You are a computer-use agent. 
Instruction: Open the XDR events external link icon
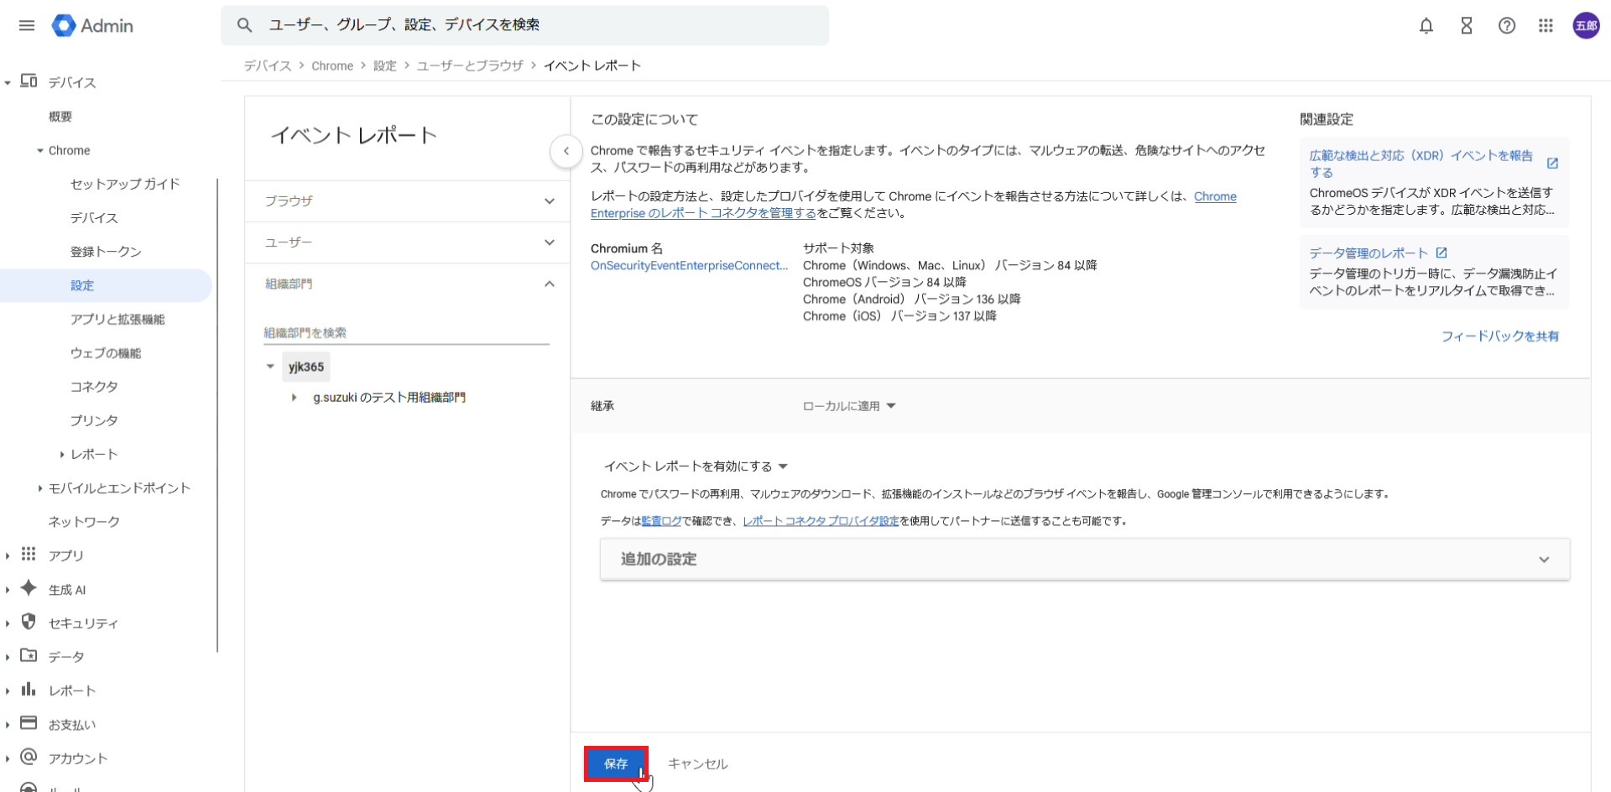coord(1551,164)
